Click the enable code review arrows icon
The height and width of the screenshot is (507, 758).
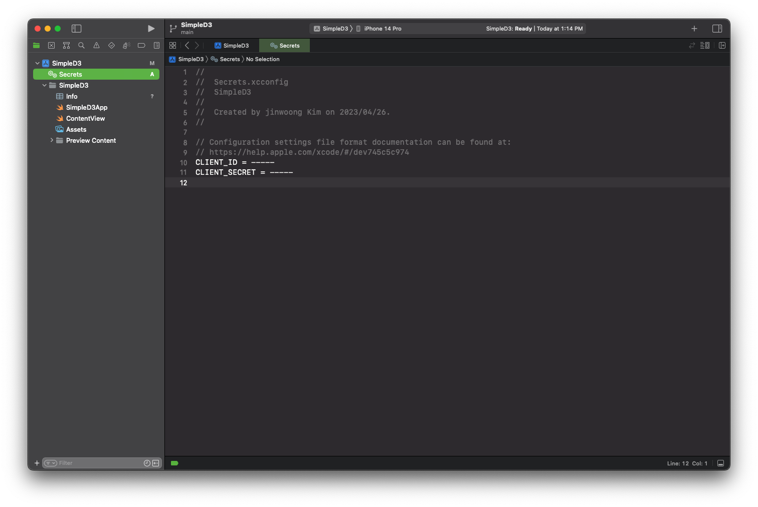point(692,46)
